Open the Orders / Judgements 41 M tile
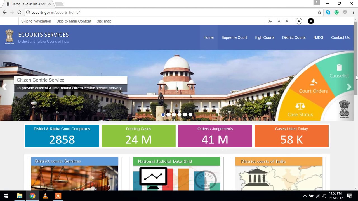 (215, 136)
